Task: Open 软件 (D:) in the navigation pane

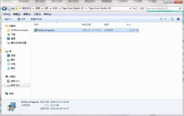Action: tap(15, 85)
